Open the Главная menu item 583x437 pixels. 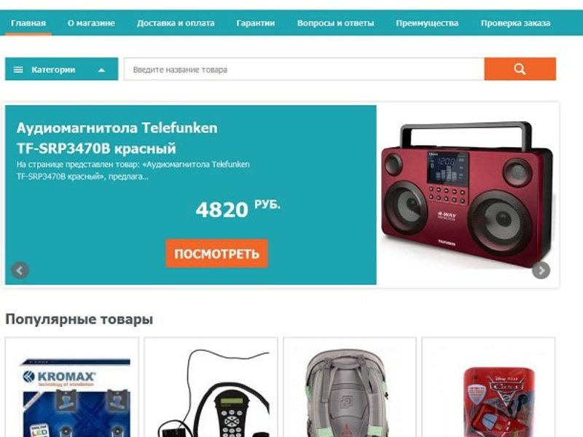28,23
